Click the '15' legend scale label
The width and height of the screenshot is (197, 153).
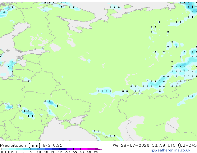[x=46, y=152]
